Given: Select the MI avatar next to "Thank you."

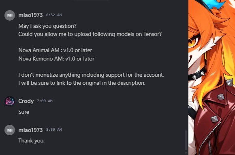Looking at the screenshot, I should pos(10,130).
